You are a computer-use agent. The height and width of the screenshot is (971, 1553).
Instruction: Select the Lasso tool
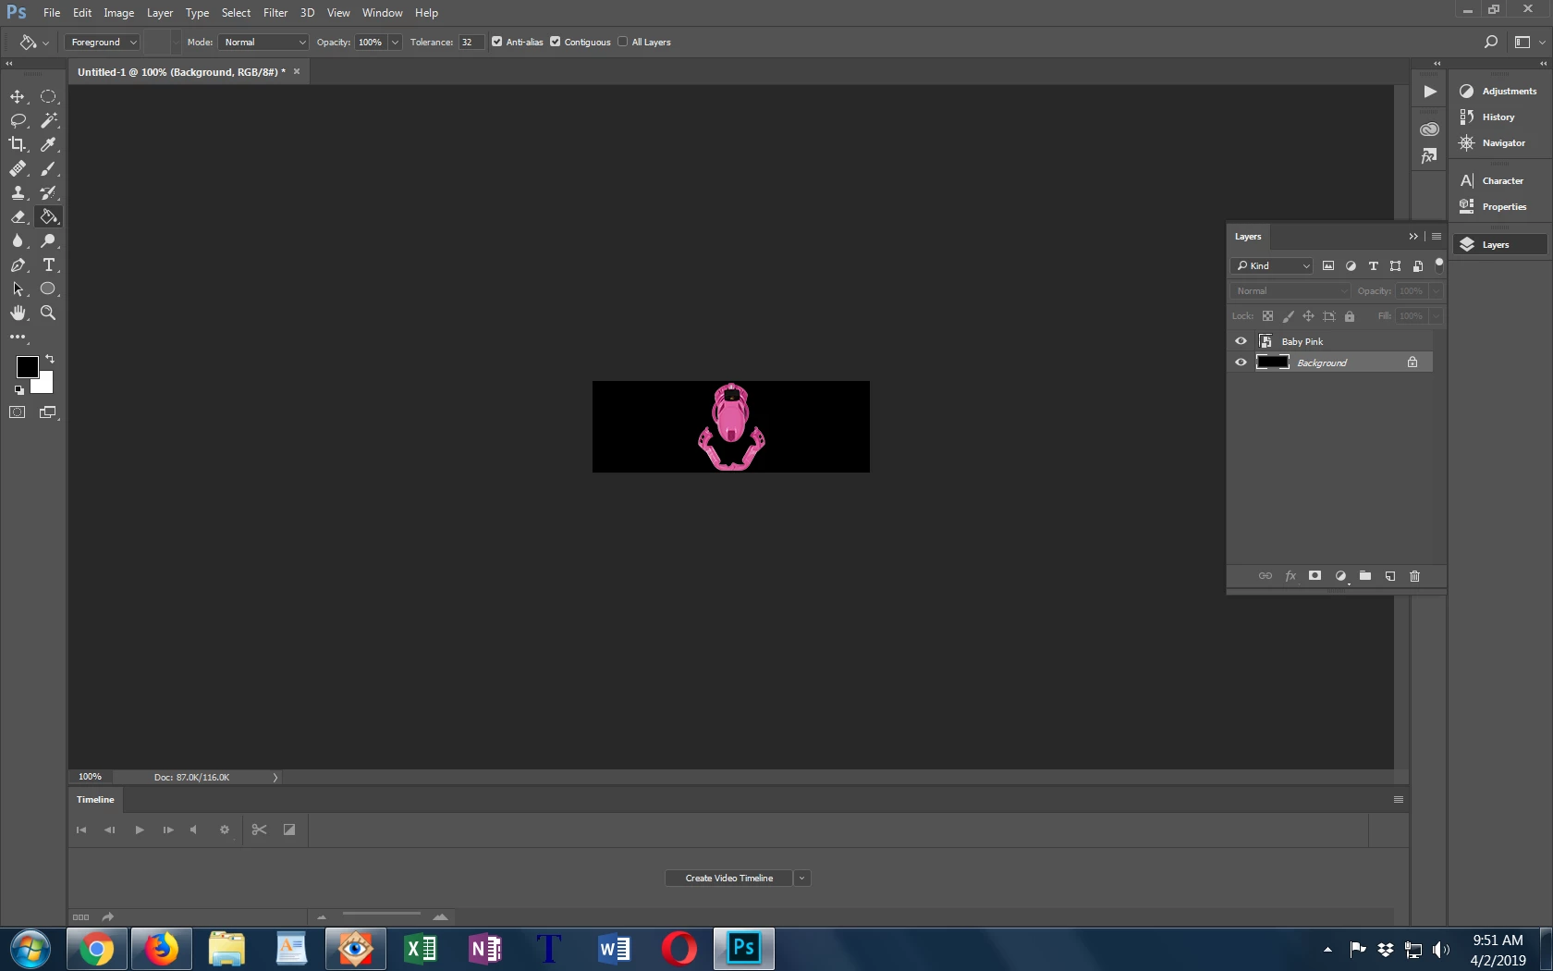[18, 120]
